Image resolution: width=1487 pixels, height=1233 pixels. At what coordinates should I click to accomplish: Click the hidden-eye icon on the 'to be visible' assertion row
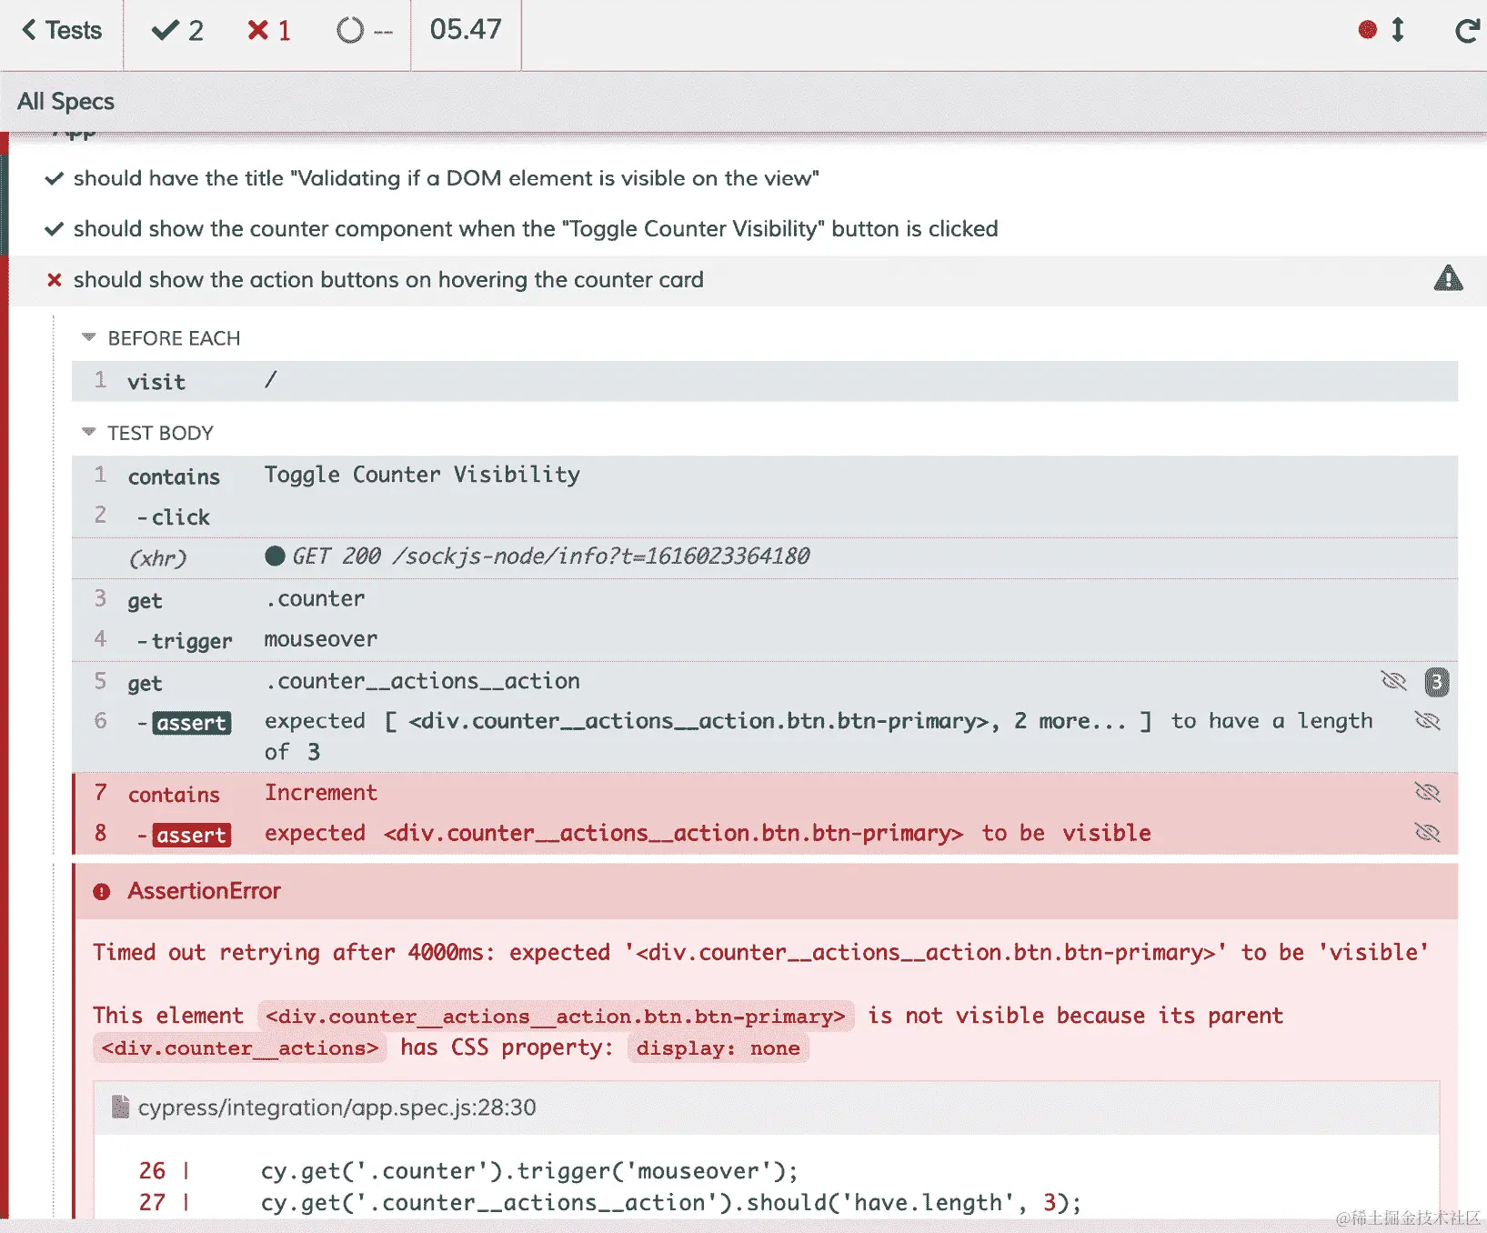point(1428,832)
